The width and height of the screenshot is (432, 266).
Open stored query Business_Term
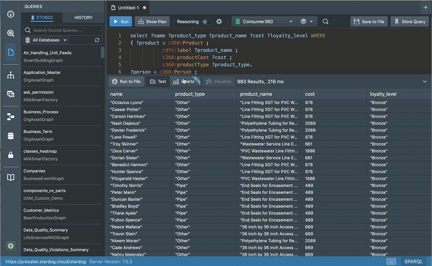tap(61, 135)
